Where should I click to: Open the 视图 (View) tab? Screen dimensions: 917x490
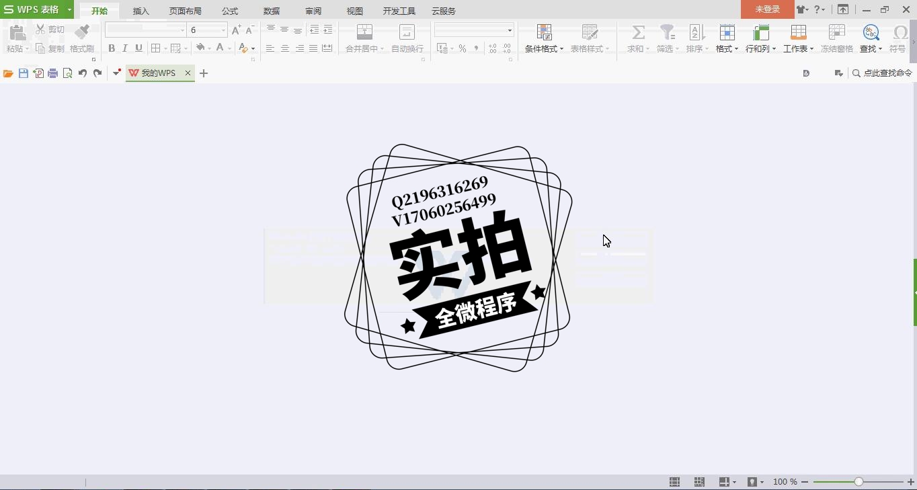[355, 11]
